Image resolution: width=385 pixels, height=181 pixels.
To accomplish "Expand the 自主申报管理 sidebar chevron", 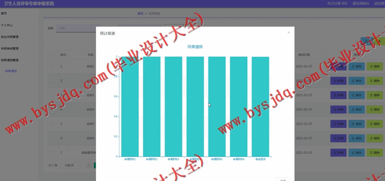I will [33, 37].
